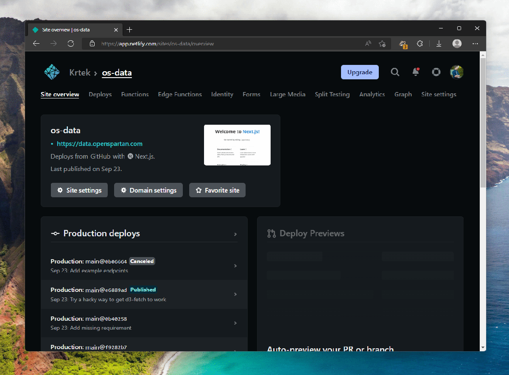Screen dimensions: 509x375
Task: Open the Forms tab
Action: [x=252, y=94]
